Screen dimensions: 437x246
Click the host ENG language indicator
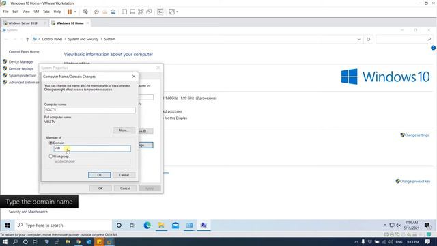[x=399, y=242]
